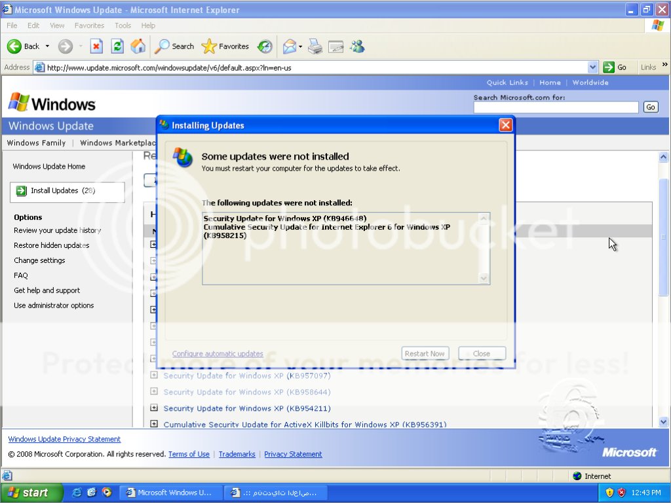Open the Back button history dropdown arrow

click(x=47, y=46)
